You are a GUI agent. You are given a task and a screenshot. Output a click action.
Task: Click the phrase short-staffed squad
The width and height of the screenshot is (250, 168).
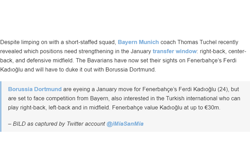pyautogui.click(x=91, y=42)
